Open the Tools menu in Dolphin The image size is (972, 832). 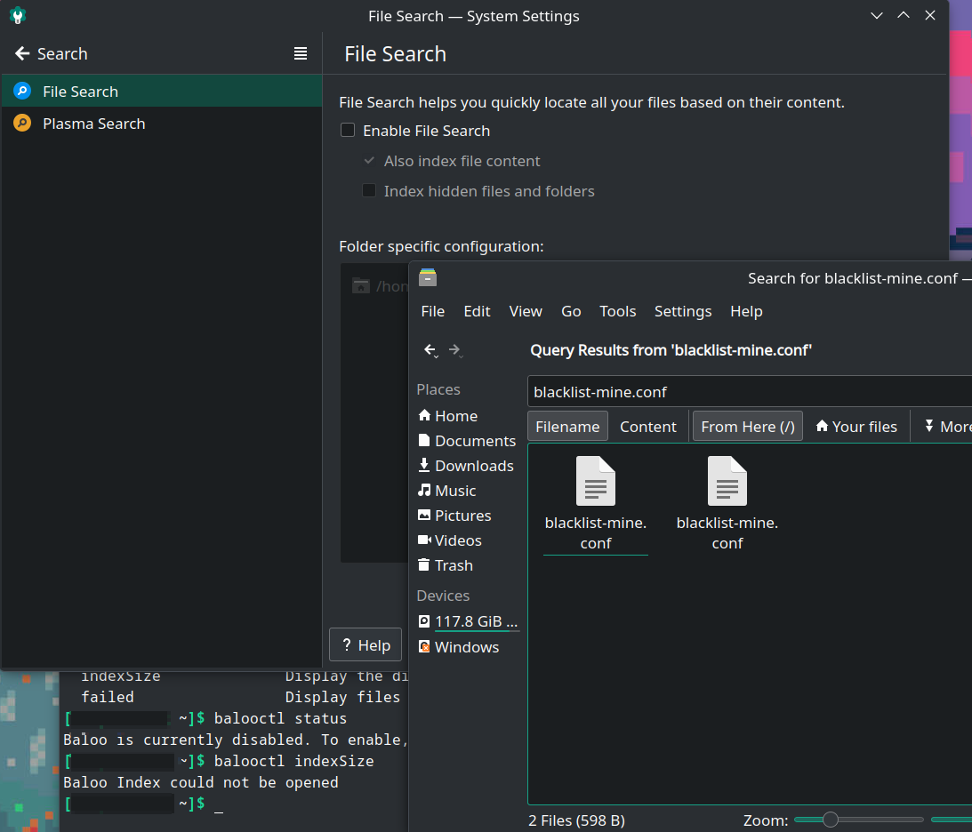[617, 311]
